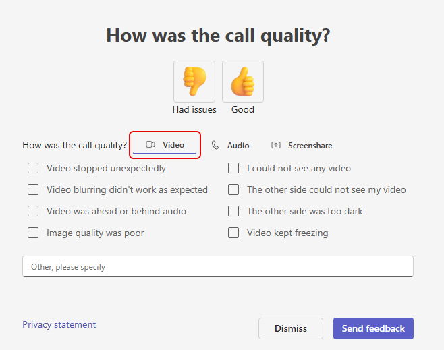Screen dimensions: 444x350
Task: Tick 'Video blurring didn't work as expected'
Action: 33,189
